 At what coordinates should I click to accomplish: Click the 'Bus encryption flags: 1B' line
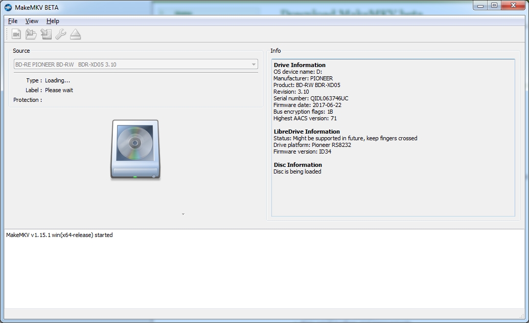pos(303,112)
